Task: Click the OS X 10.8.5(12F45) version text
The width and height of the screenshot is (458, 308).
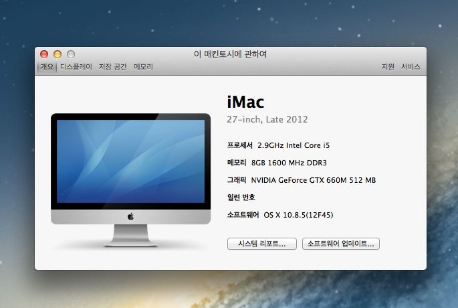Action: (298, 215)
